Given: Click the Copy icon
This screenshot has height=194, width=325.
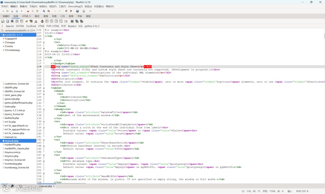Looking at the screenshot, I should coord(33,11).
